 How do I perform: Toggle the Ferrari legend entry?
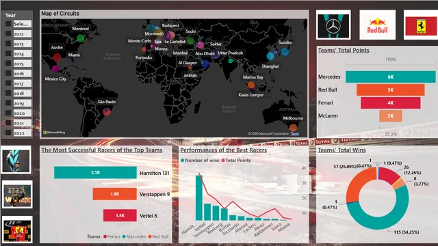112,236
